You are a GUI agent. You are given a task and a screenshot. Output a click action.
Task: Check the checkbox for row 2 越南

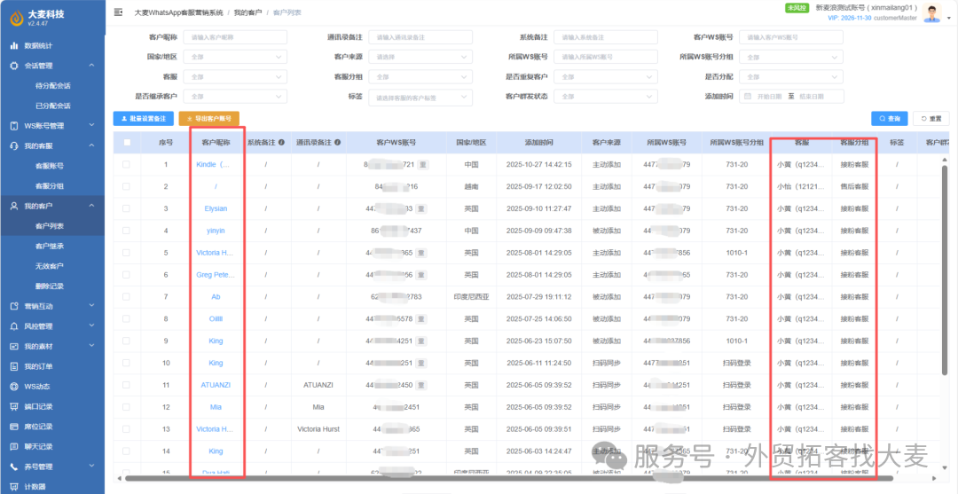tap(127, 186)
